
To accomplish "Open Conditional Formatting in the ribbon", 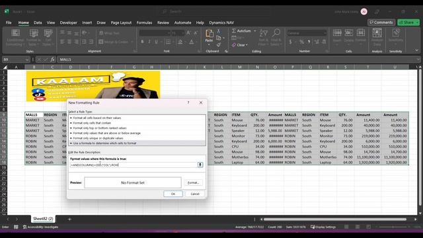I will pyautogui.click(x=15, y=38).
